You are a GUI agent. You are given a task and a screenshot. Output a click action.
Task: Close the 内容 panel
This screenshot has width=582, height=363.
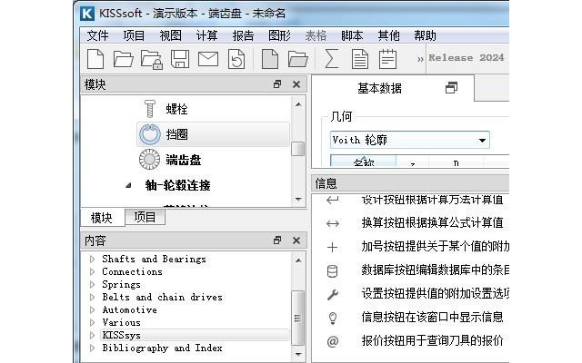coord(296,240)
